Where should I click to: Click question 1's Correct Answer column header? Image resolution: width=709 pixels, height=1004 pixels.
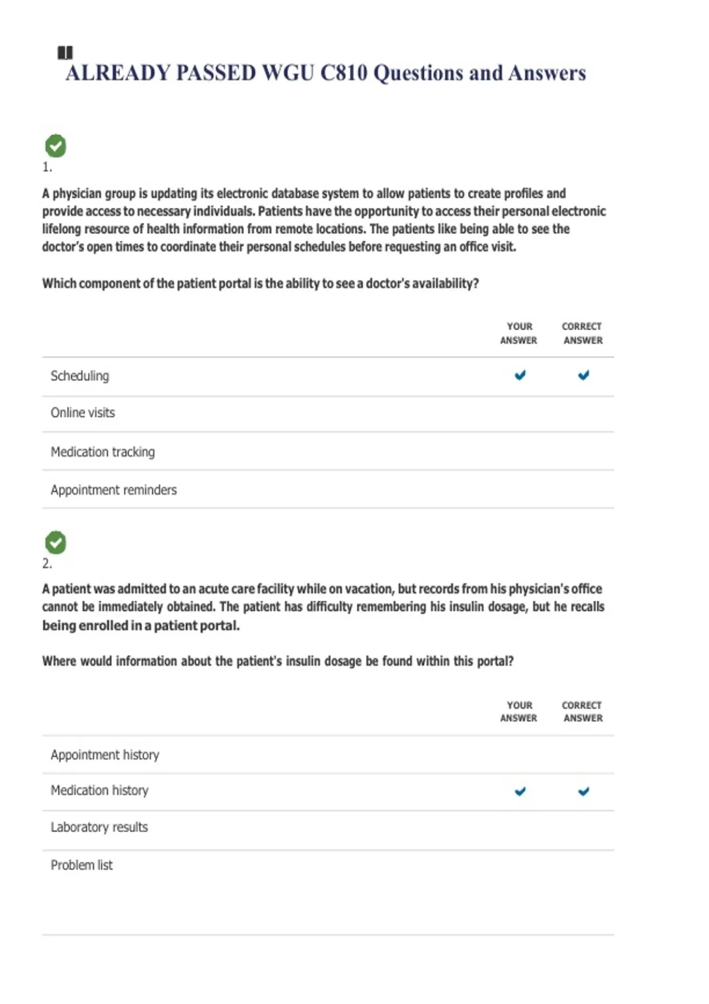(583, 334)
